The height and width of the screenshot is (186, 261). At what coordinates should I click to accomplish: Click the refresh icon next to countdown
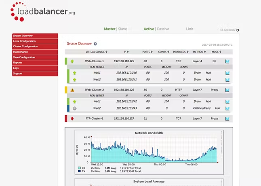click(x=238, y=30)
